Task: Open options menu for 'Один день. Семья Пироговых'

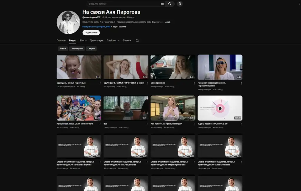Action: 100,83
